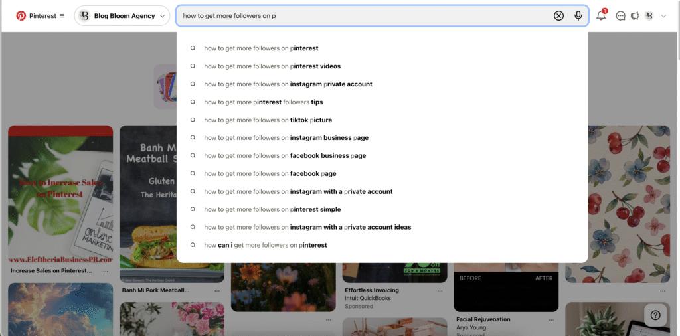Clear the search field text
This screenshot has width=680, height=336.
(558, 16)
